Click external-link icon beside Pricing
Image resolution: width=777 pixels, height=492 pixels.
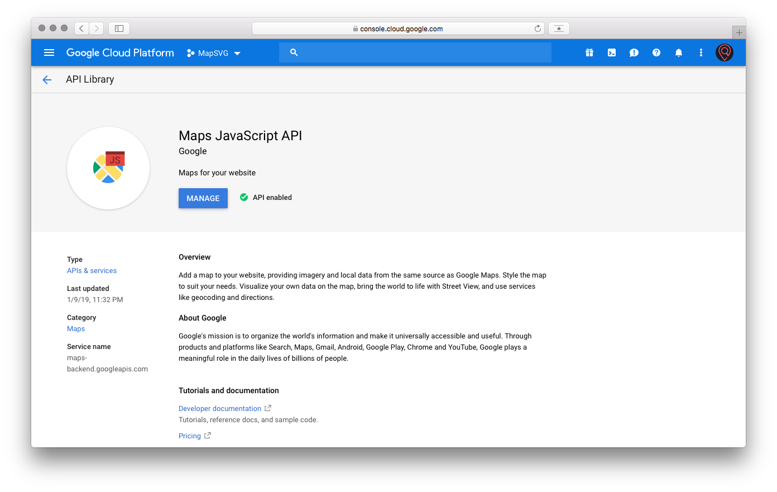tap(208, 436)
